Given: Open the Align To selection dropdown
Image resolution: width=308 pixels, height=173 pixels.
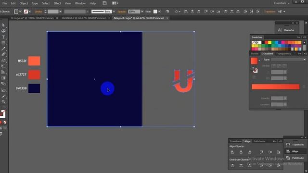Looking at the screenshot, I should [x=178, y=12].
